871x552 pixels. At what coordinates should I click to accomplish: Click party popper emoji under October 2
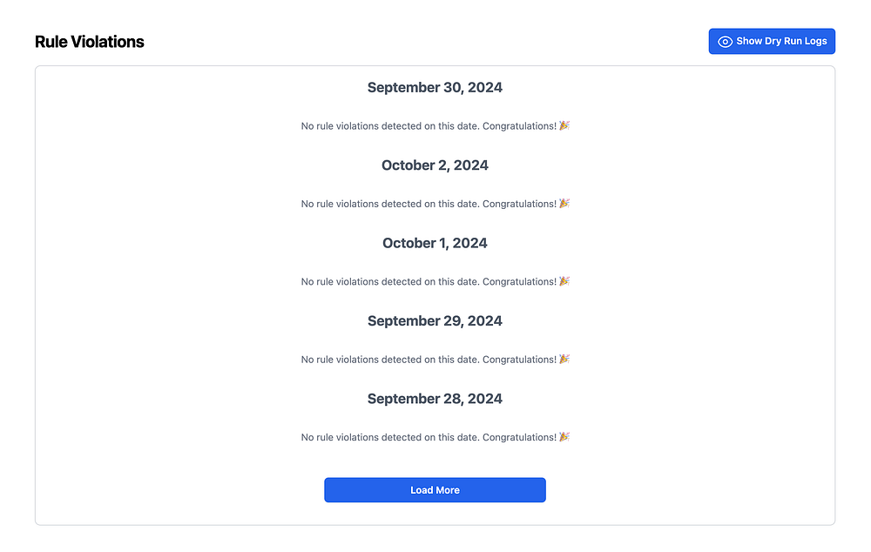click(564, 203)
